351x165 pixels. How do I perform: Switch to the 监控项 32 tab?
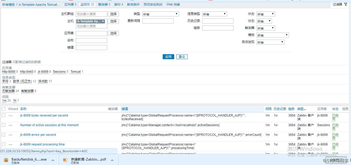coord(87,4)
